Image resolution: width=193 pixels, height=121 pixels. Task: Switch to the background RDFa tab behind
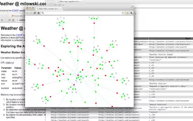70,2
